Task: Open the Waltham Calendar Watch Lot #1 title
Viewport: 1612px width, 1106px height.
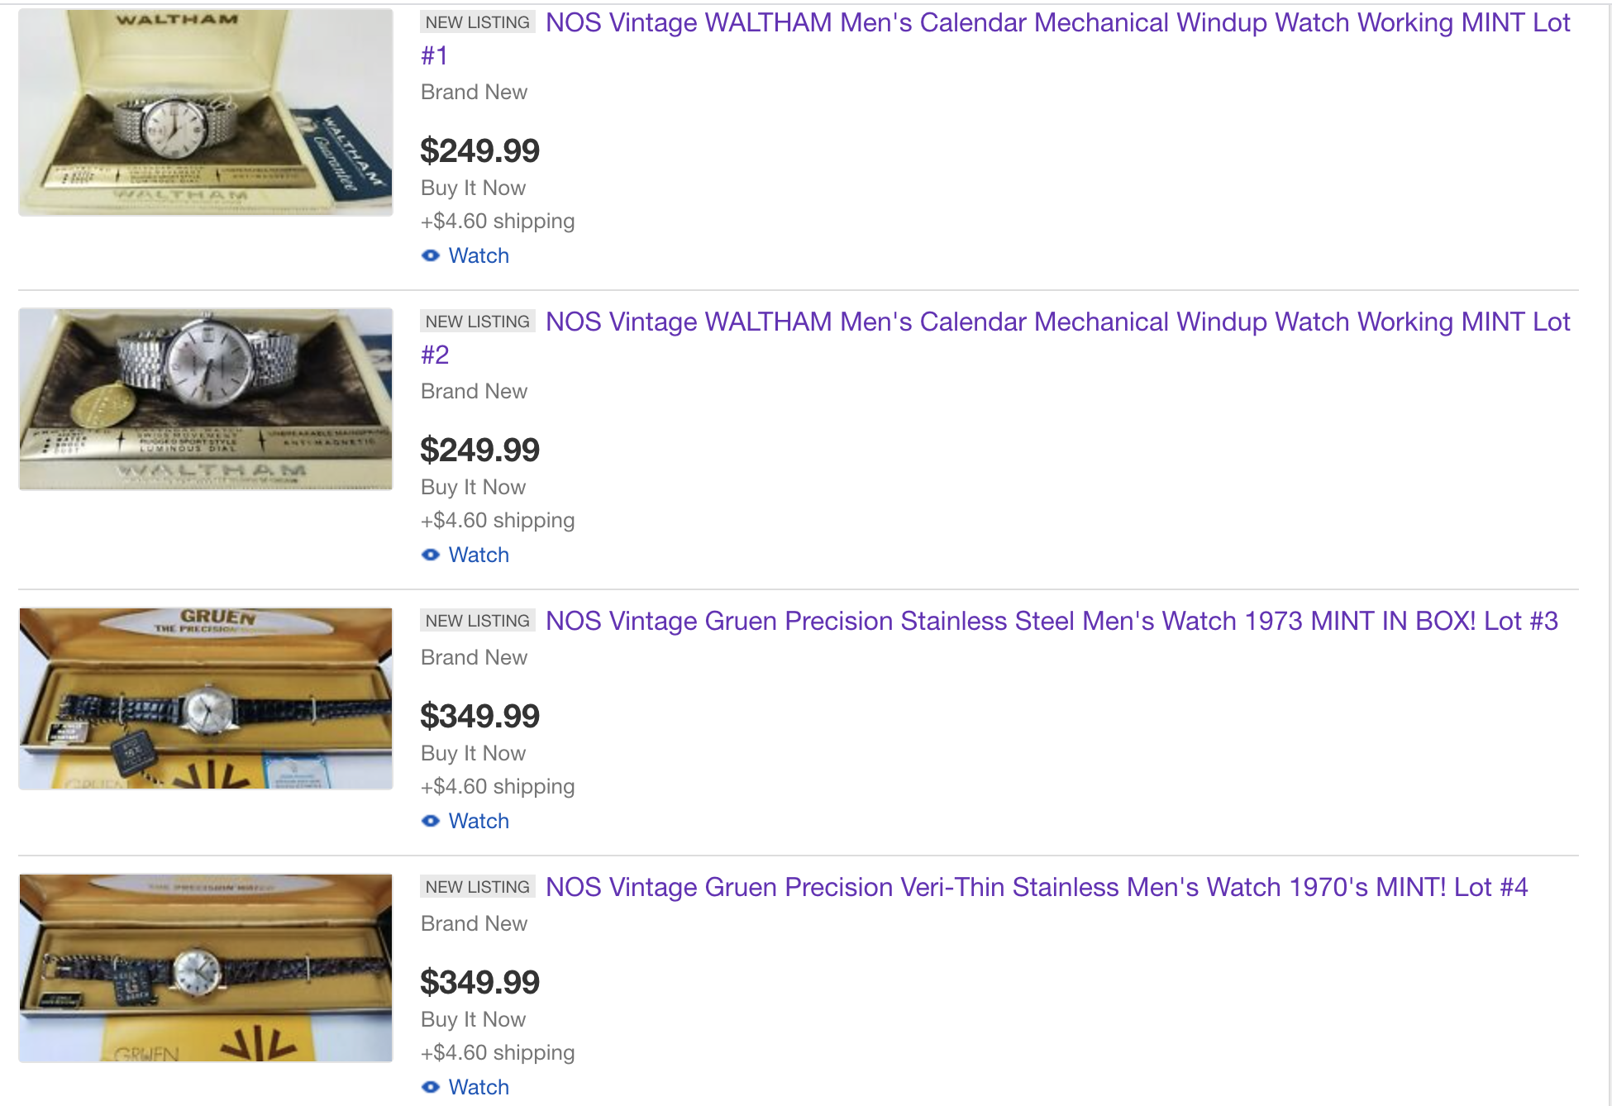Action: pos(995,39)
